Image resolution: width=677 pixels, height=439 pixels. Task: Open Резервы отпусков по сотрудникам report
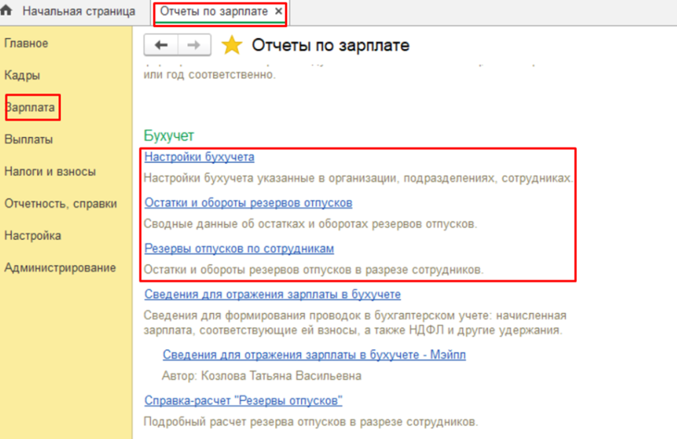tap(239, 249)
